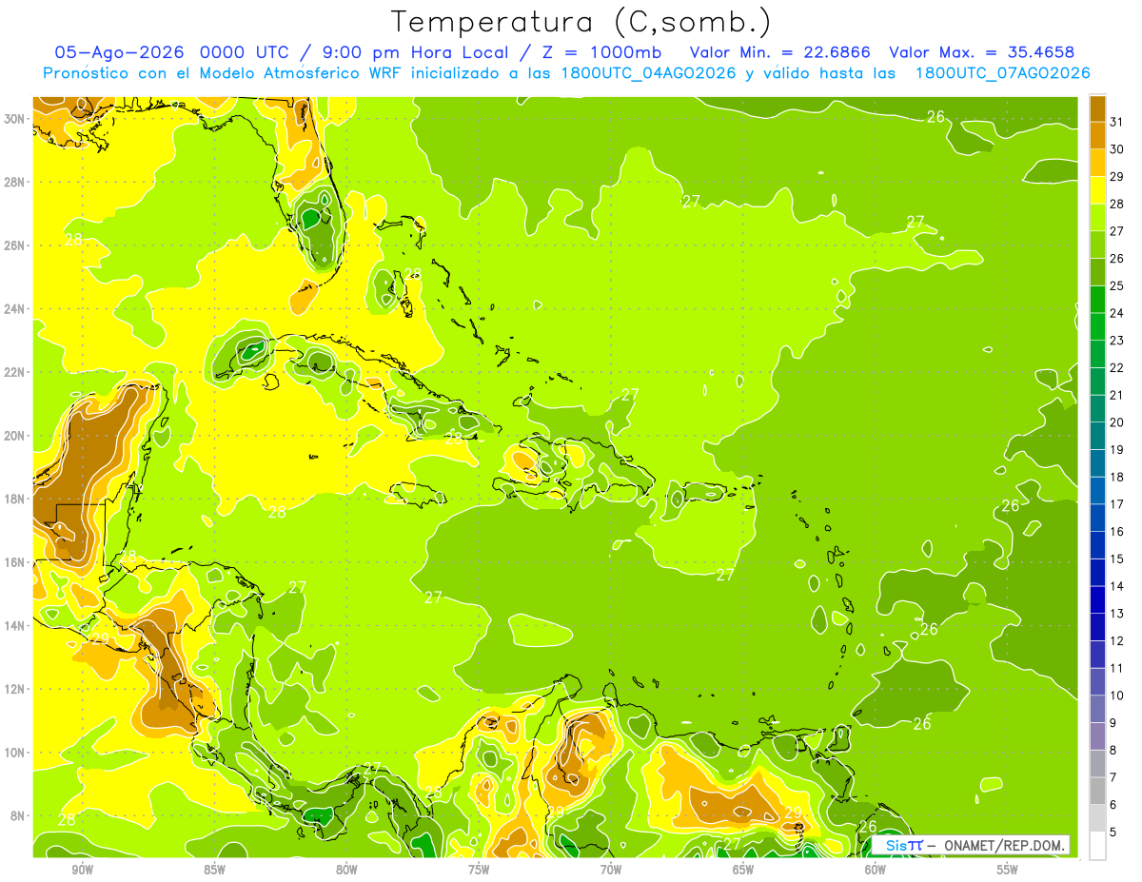
Task: Click the 30 value on the color scale
Action: [1116, 149]
